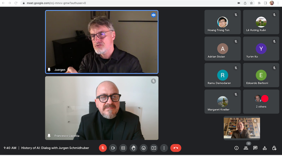Click the share page icon in the address bar
282x156 pixels.
pyautogui.click(x=245, y=3)
